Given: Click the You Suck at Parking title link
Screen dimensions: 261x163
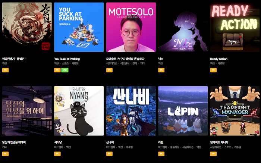Looking at the screenshot, I should tap(67, 59).
